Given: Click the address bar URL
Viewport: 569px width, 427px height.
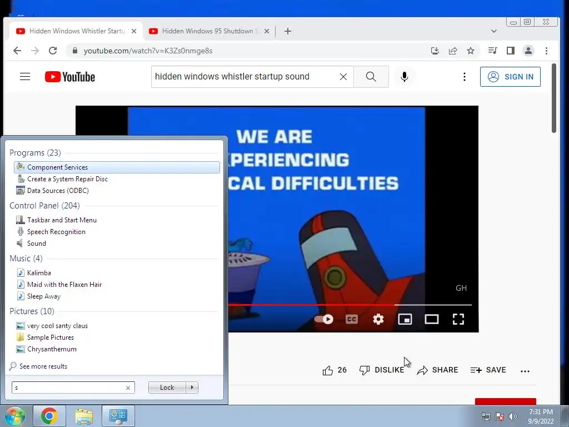Looking at the screenshot, I should (x=148, y=51).
